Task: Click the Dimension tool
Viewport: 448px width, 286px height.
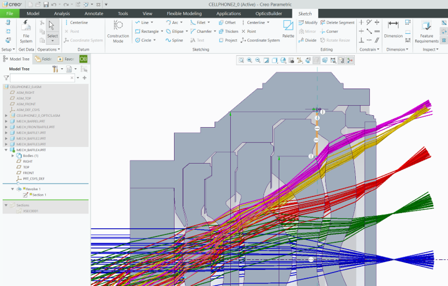Action: coord(393,27)
